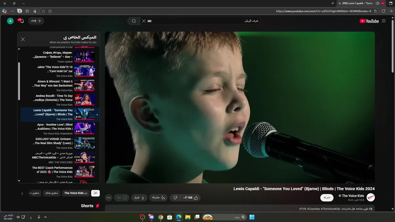
Task: Show hidden system tray icons
Action: point(45,217)
